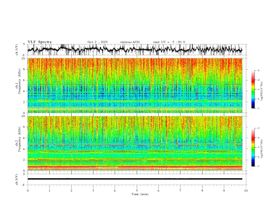277x214 pixels.
Task: Click the "ch.3(V)" waveform axis label
Action: point(17,179)
